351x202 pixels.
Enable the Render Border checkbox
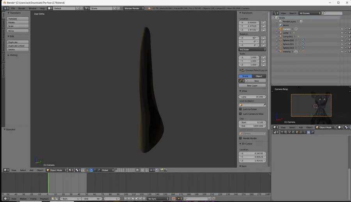(240, 138)
